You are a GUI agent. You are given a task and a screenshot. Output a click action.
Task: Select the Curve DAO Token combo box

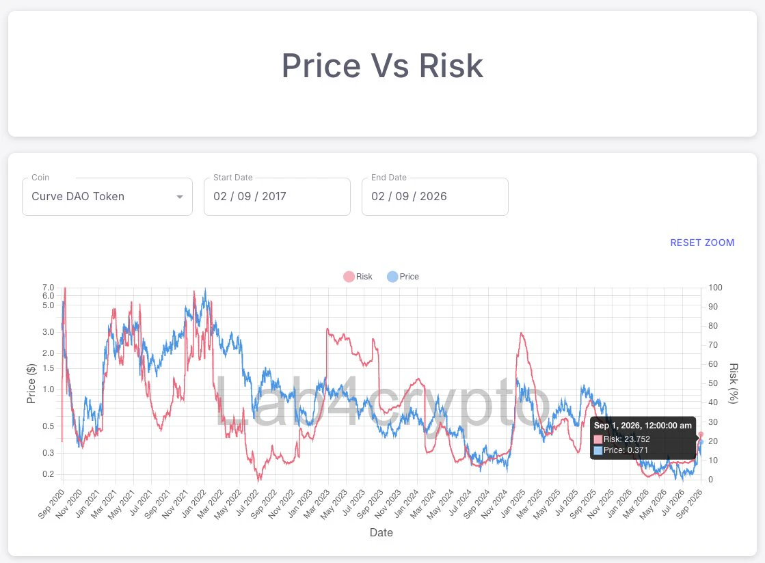[107, 197]
